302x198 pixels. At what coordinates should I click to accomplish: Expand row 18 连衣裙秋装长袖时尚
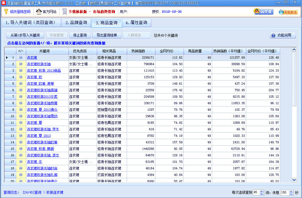[x=21, y=168]
